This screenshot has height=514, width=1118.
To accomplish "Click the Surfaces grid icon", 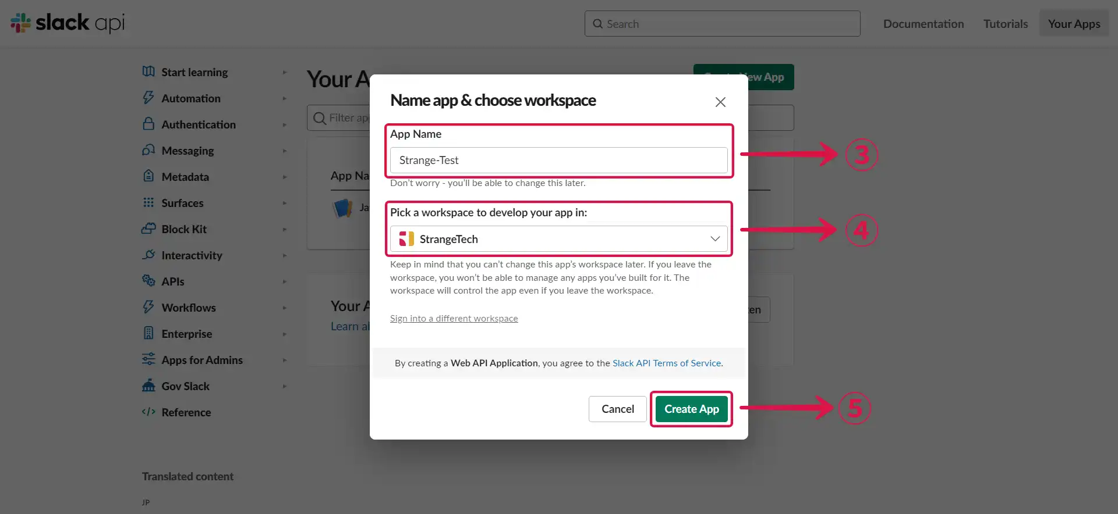I will [148, 202].
